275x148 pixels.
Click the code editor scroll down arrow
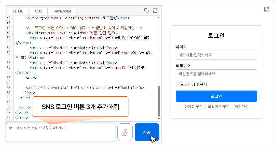pyautogui.click(x=159, y=119)
